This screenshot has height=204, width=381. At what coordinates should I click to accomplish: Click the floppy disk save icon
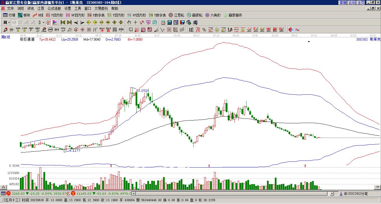[182, 22]
